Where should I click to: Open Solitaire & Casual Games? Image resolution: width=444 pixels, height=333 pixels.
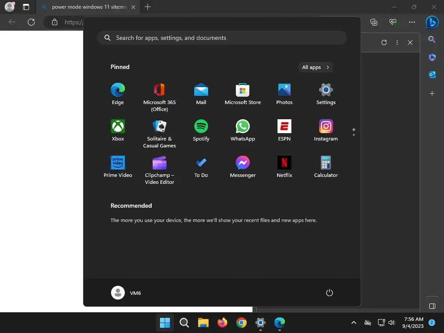[x=160, y=134]
